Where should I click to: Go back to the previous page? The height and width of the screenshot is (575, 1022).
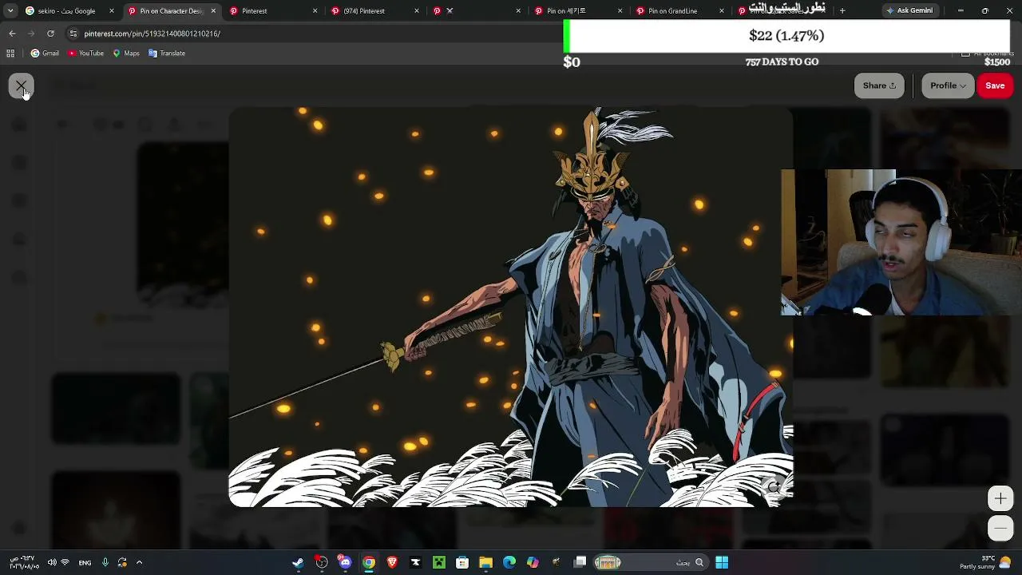[12, 34]
